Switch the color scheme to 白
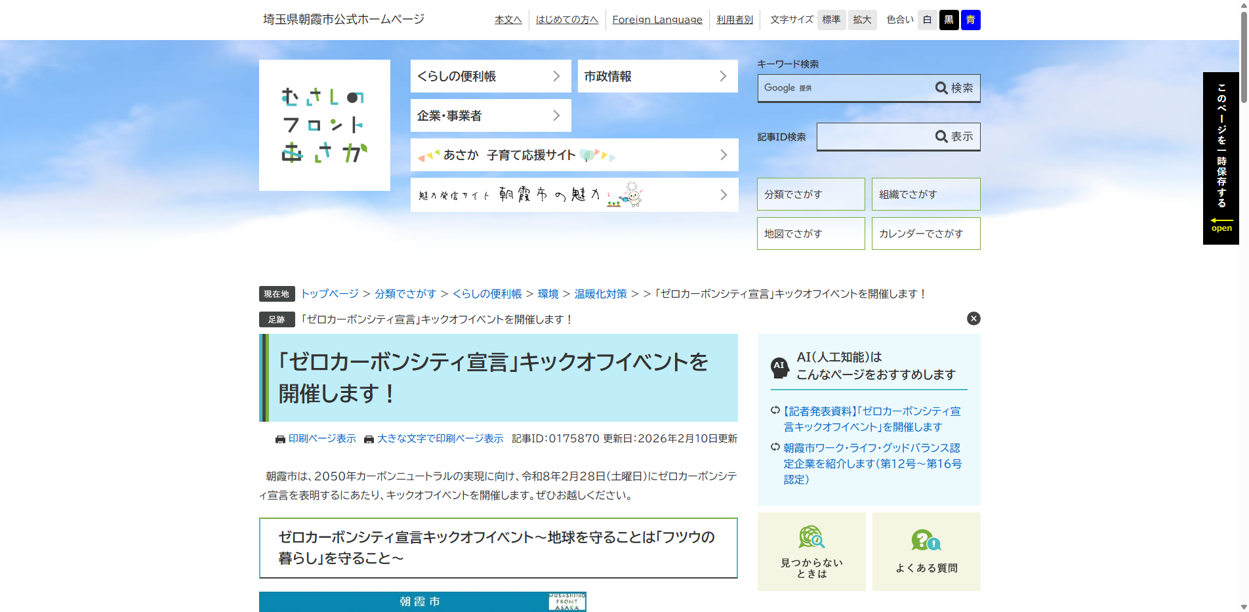The image size is (1249, 612). [926, 20]
